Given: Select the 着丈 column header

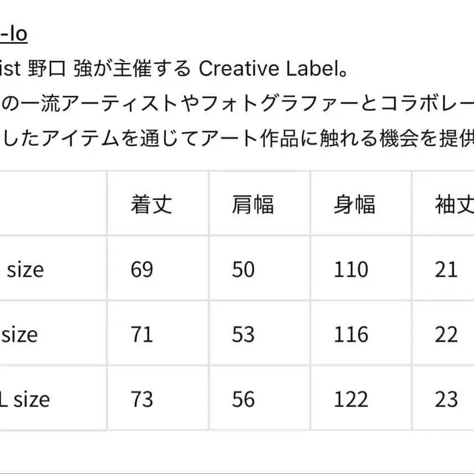Looking at the screenshot, I should 151,204.
